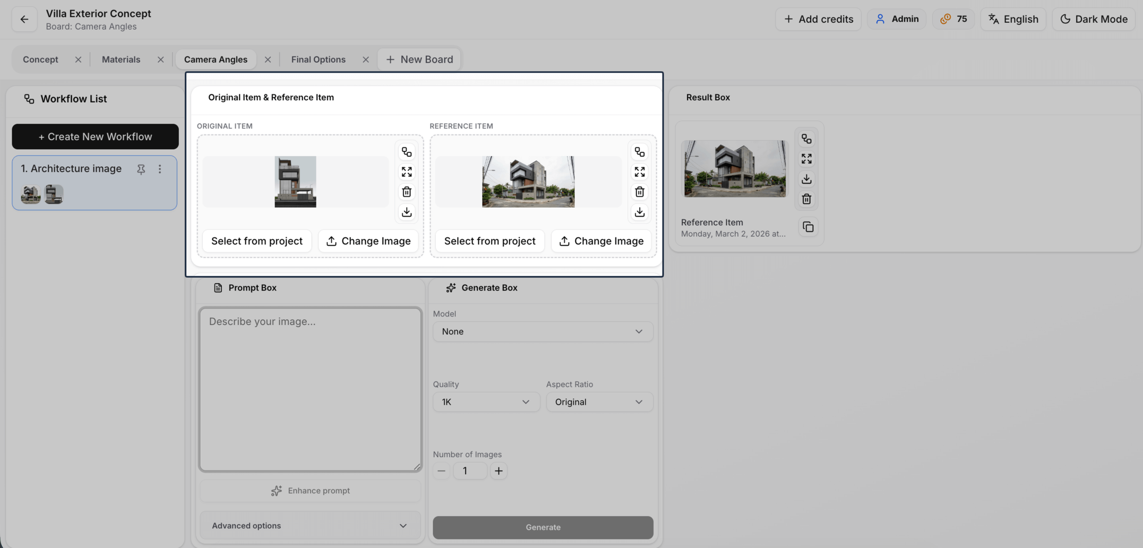Screen dimensions: 1143x548
Task: Toggle Dark Mode
Action: [x=1094, y=19]
